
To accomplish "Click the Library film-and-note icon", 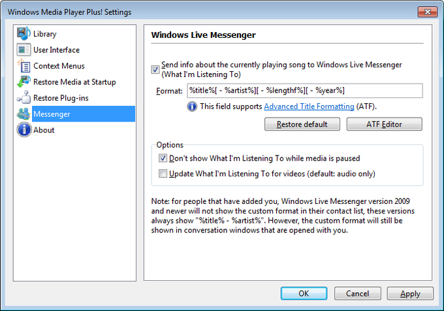I will tap(24, 34).
